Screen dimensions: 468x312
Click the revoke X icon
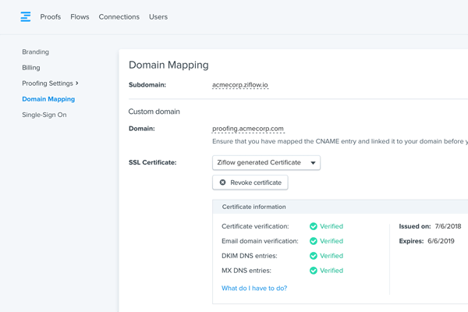point(223,183)
